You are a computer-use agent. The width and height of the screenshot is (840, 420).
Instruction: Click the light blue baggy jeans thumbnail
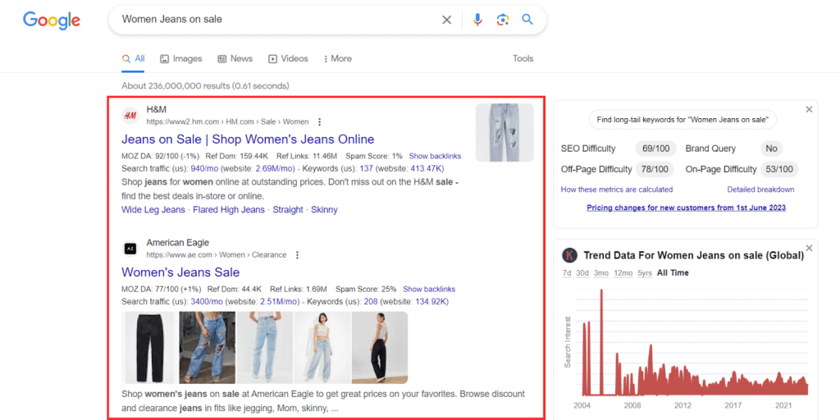265,348
